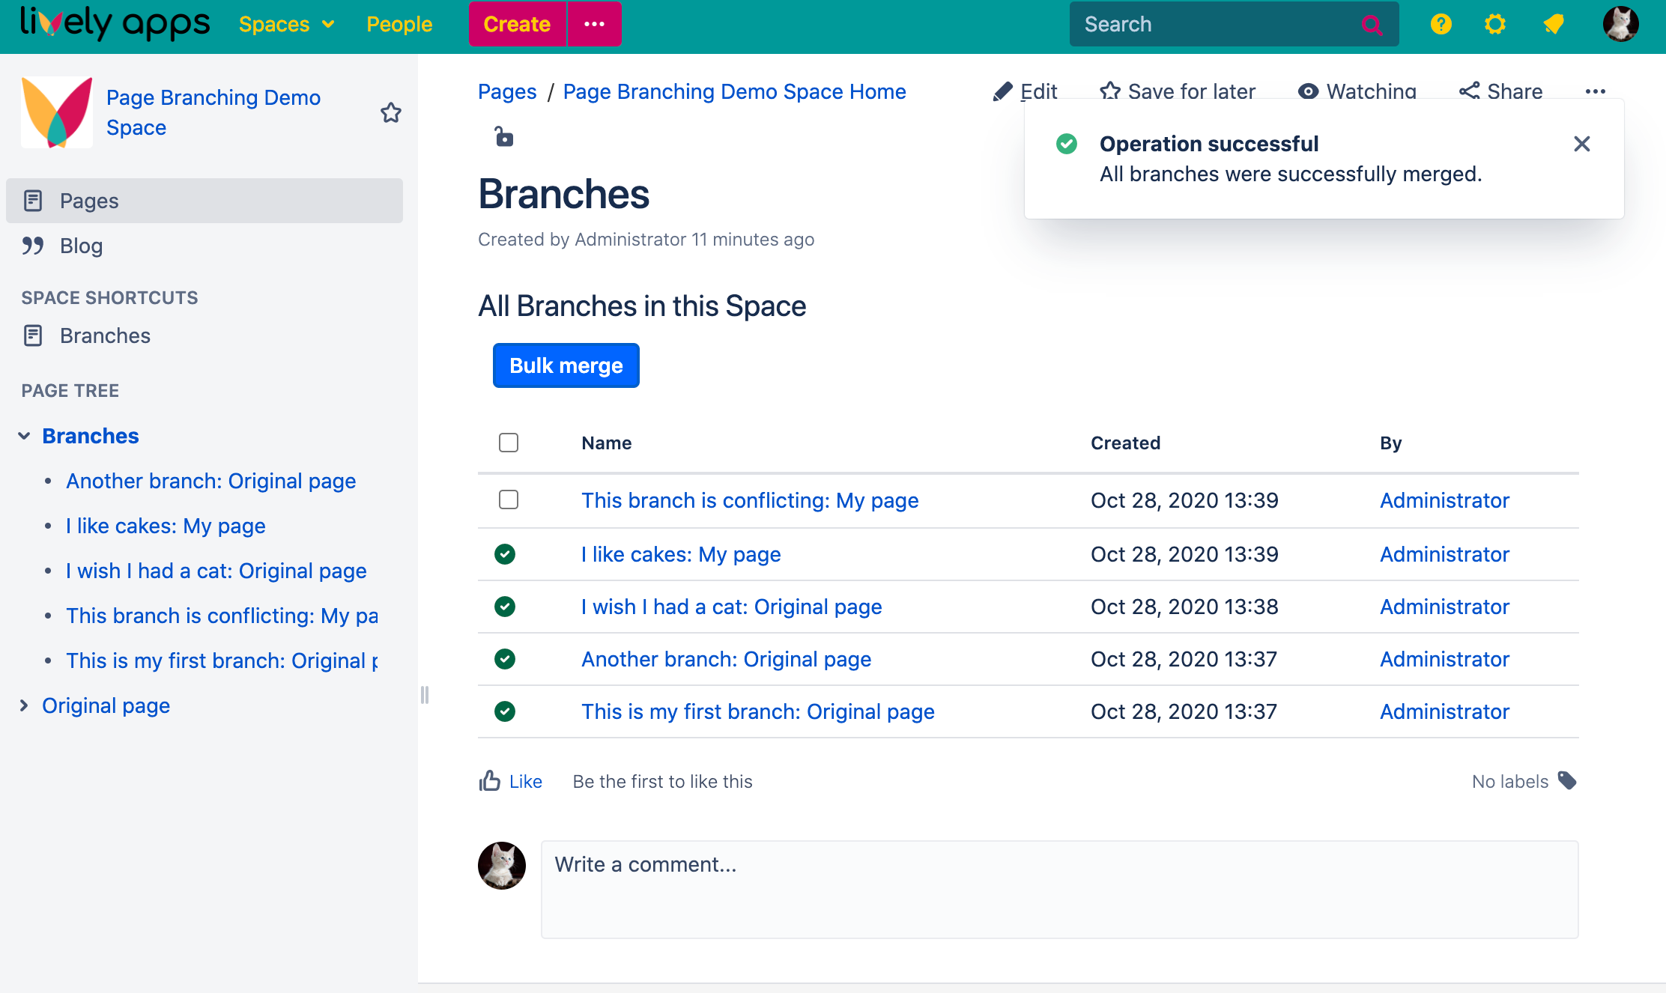Open This branch is conflicting: My page link
The width and height of the screenshot is (1666, 993).
[750, 500]
